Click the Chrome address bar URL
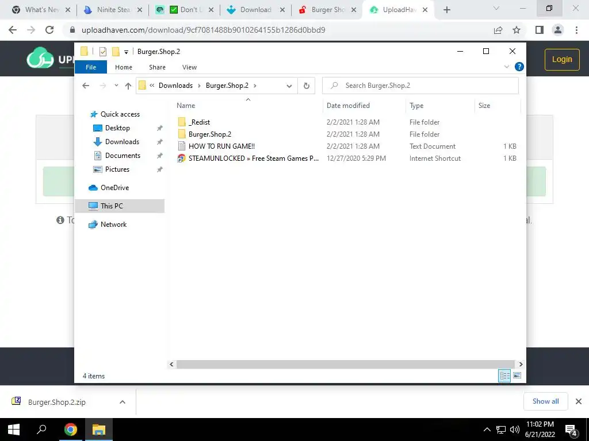 click(203, 30)
